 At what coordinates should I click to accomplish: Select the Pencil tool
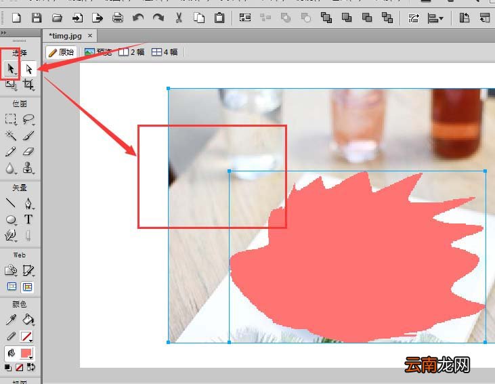[11, 152]
